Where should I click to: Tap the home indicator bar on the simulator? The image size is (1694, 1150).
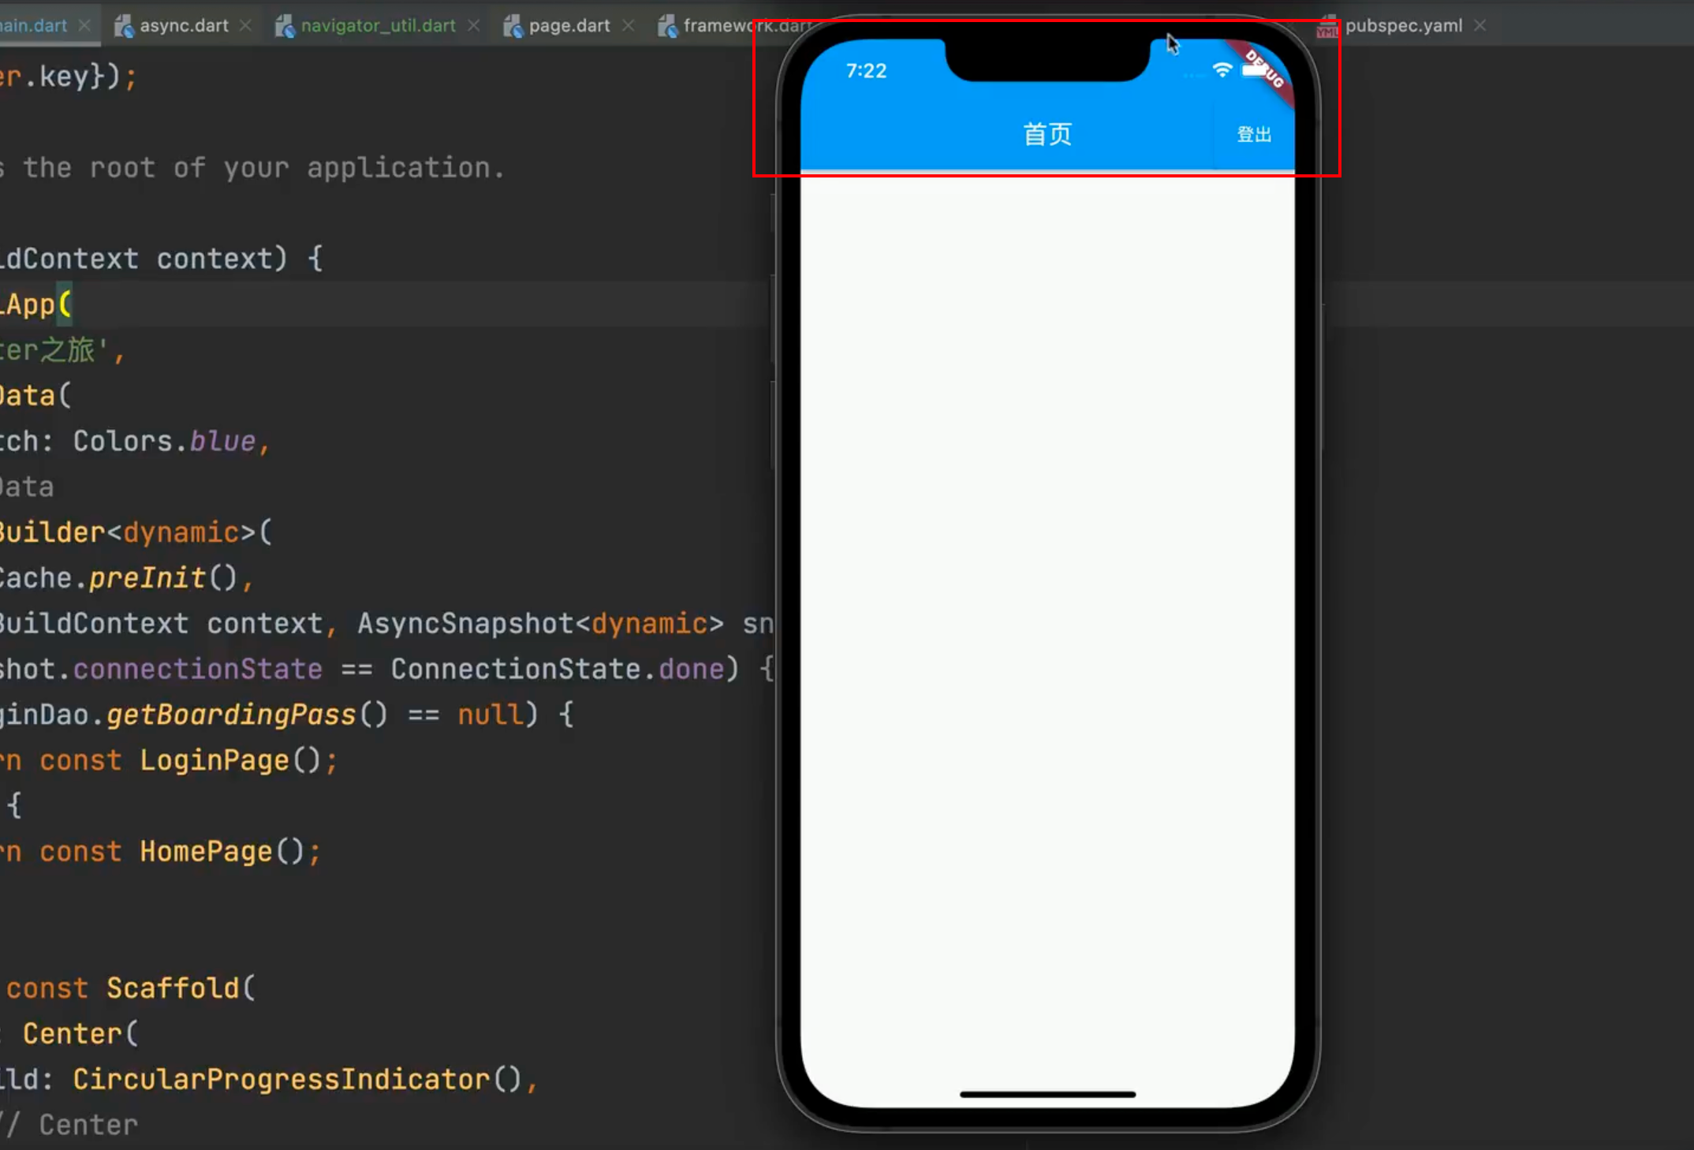click(x=1047, y=1095)
